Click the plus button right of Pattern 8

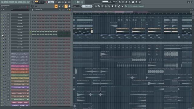click(x=93, y=6)
